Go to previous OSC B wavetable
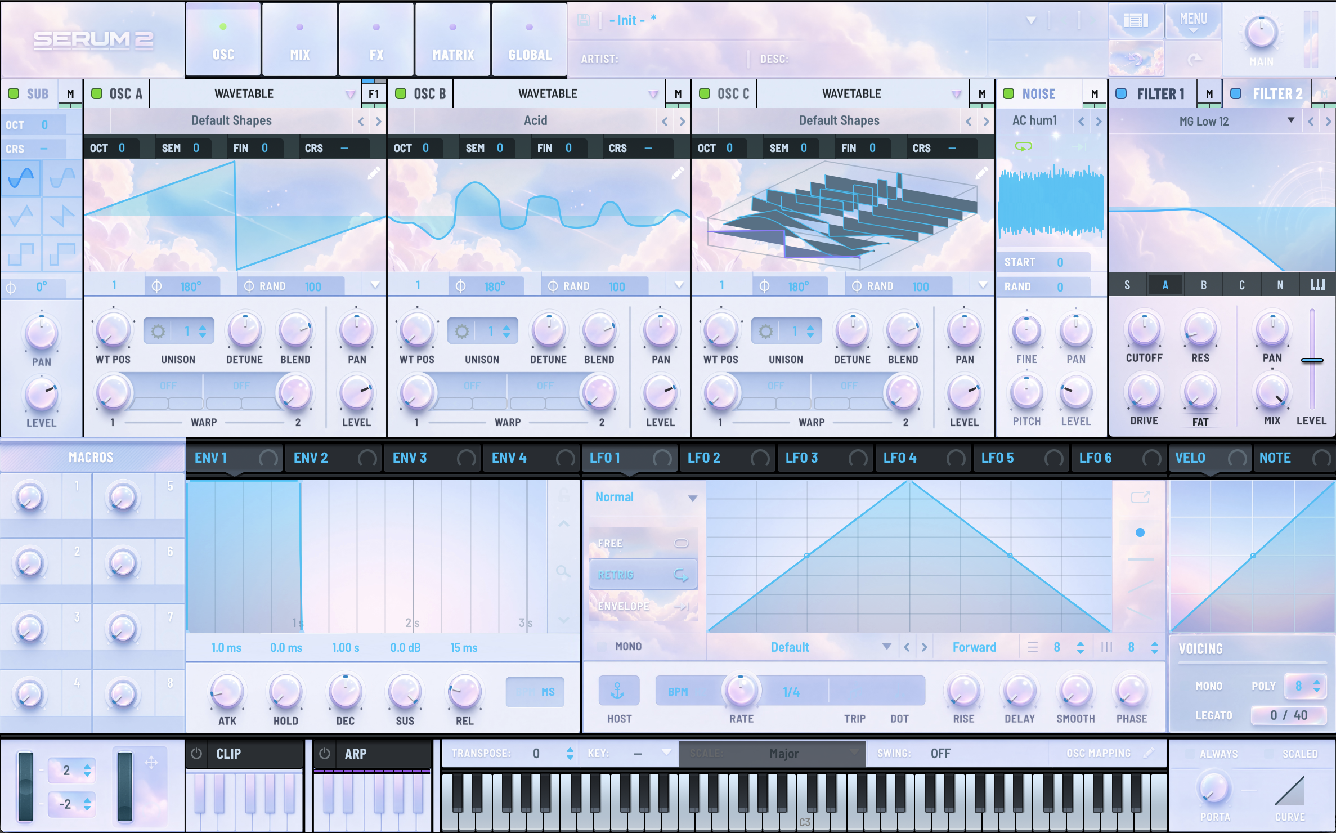 click(665, 121)
